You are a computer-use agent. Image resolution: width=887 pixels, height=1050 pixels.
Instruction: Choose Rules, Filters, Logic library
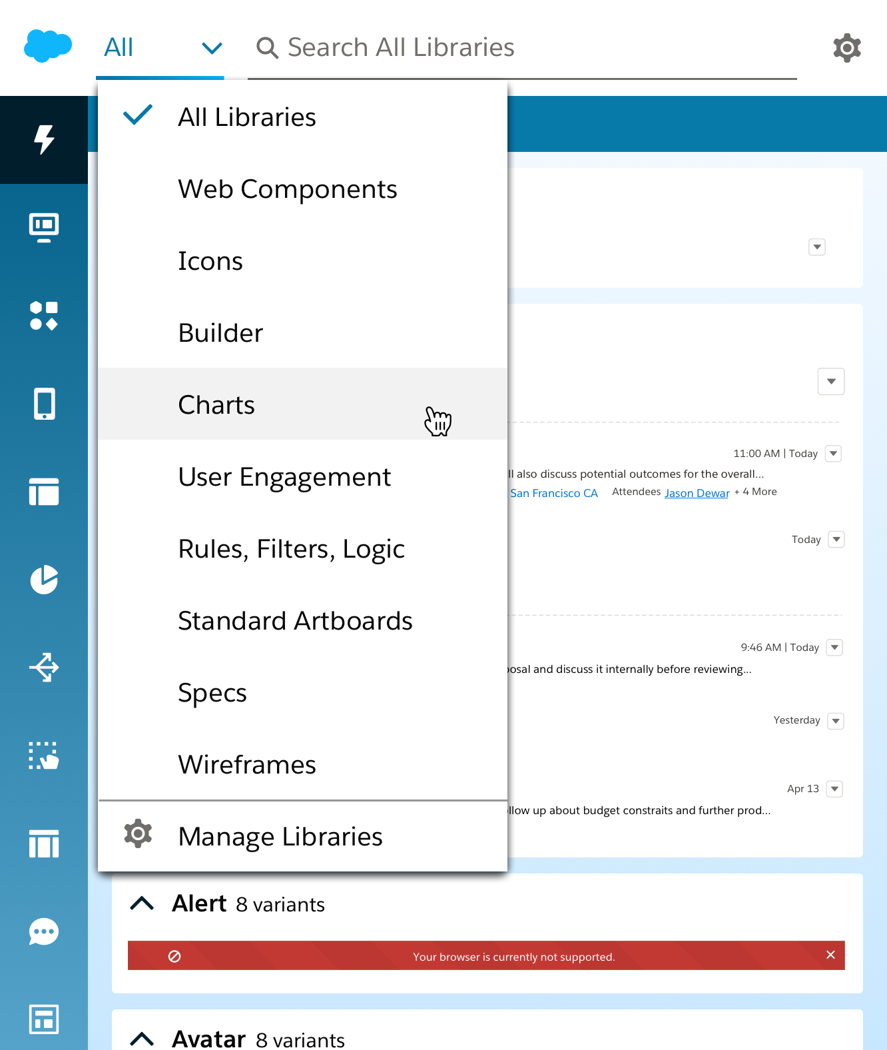302,549
